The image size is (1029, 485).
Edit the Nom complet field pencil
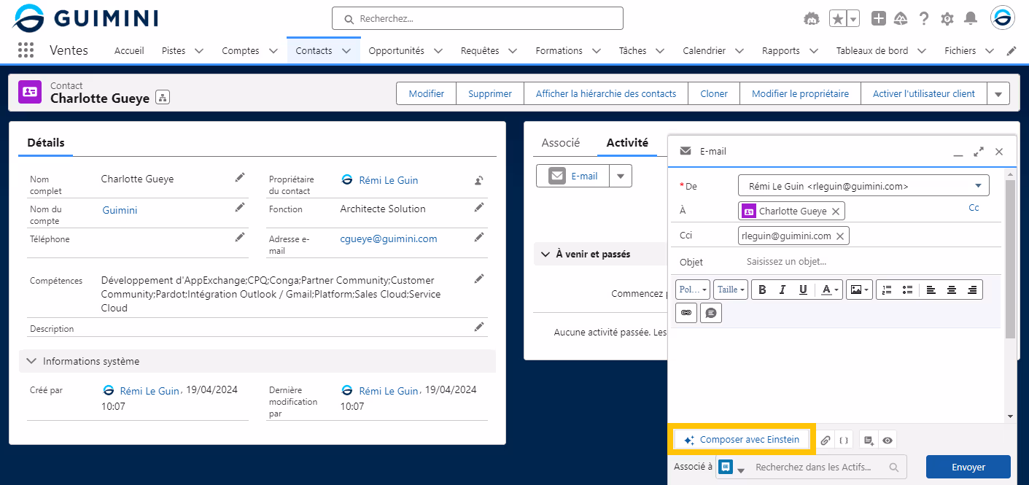pyautogui.click(x=240, y=177)
